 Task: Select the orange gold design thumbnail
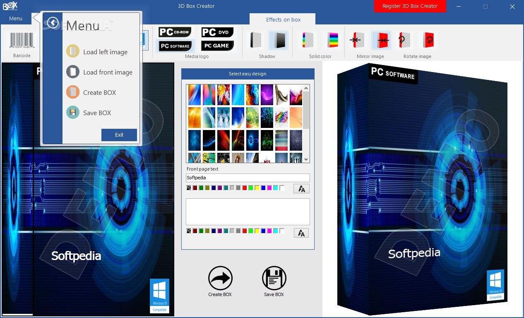194,118
